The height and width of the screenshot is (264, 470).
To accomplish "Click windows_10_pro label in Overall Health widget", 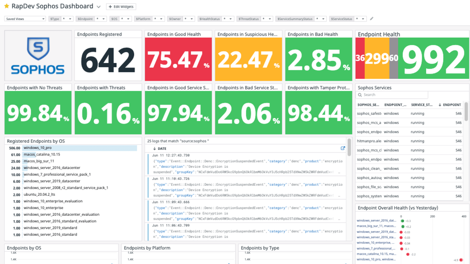I will point(376,259).
